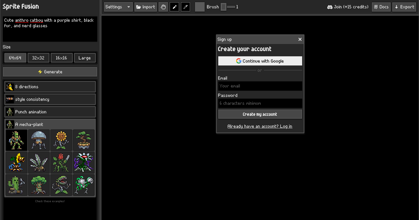
Task: Close the Sign up dialog
Action: point(300,39)
